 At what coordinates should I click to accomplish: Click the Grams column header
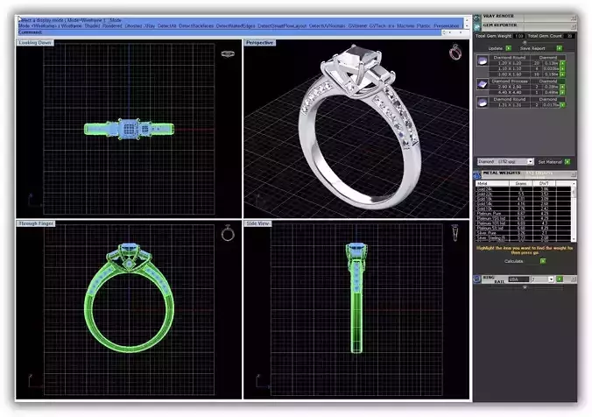(521, 183)
